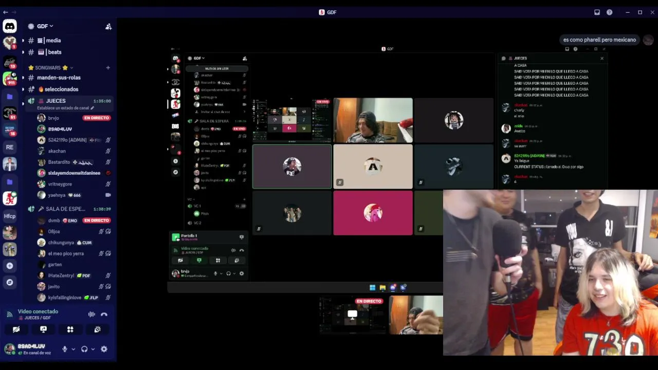
Task: Add a channel to the SONGWARS category
Action: click(x=108, y=68)
